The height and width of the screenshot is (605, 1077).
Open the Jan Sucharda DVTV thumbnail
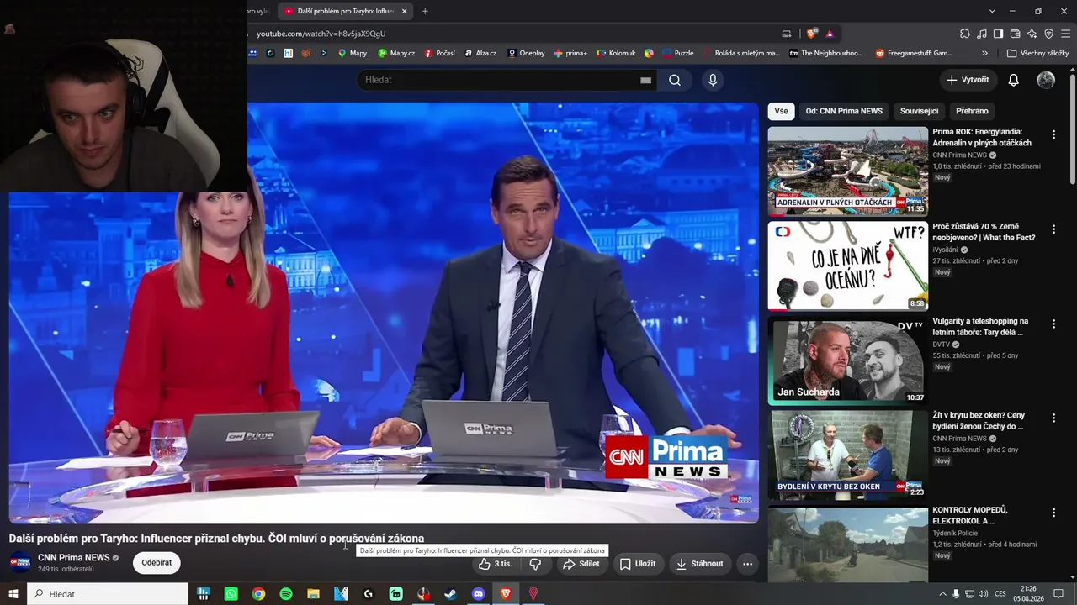click(848, 360)
